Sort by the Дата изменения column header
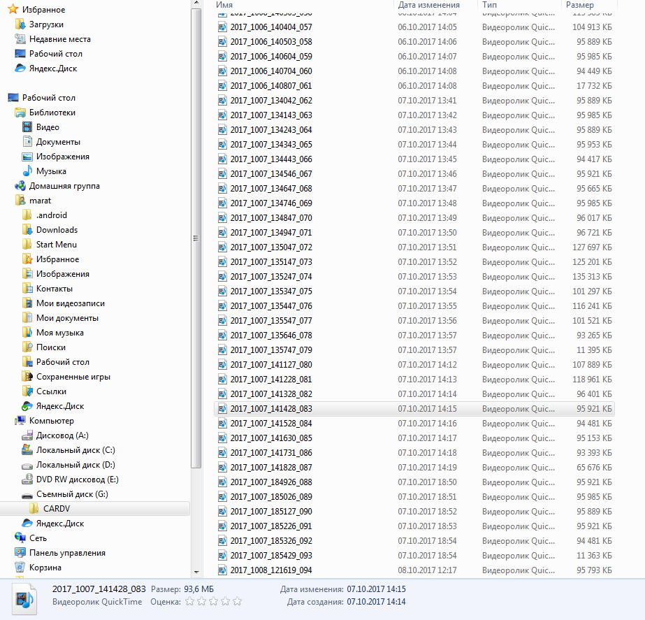 click(x=428, y=5)
